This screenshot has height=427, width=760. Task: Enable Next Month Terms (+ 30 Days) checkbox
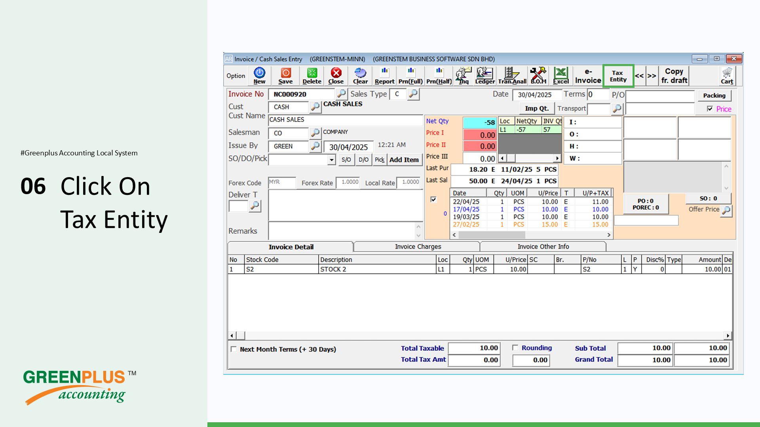[234, 349]
